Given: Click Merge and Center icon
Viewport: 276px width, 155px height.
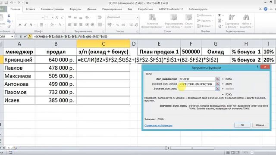Looking at the screenshot, I should pyautogui.click(x=100, y=25).
